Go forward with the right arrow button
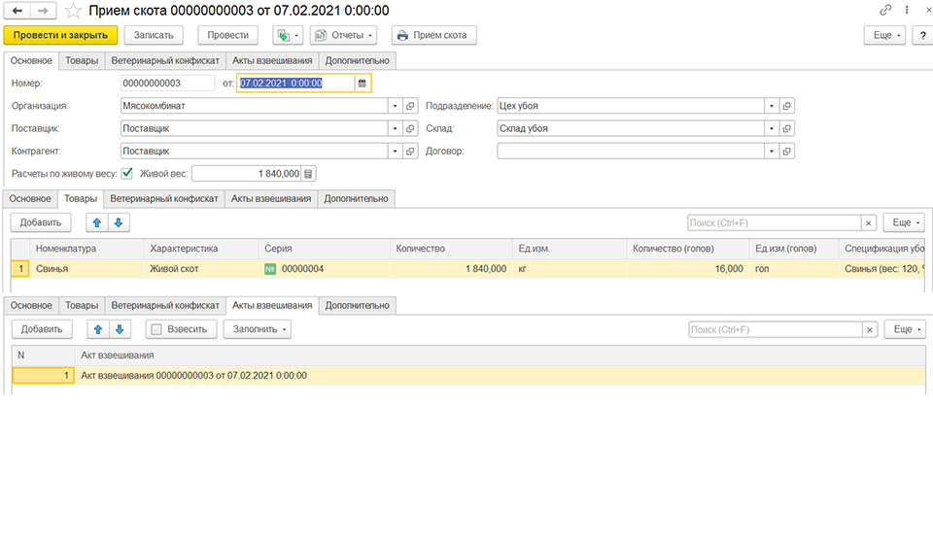 (44, 11)
